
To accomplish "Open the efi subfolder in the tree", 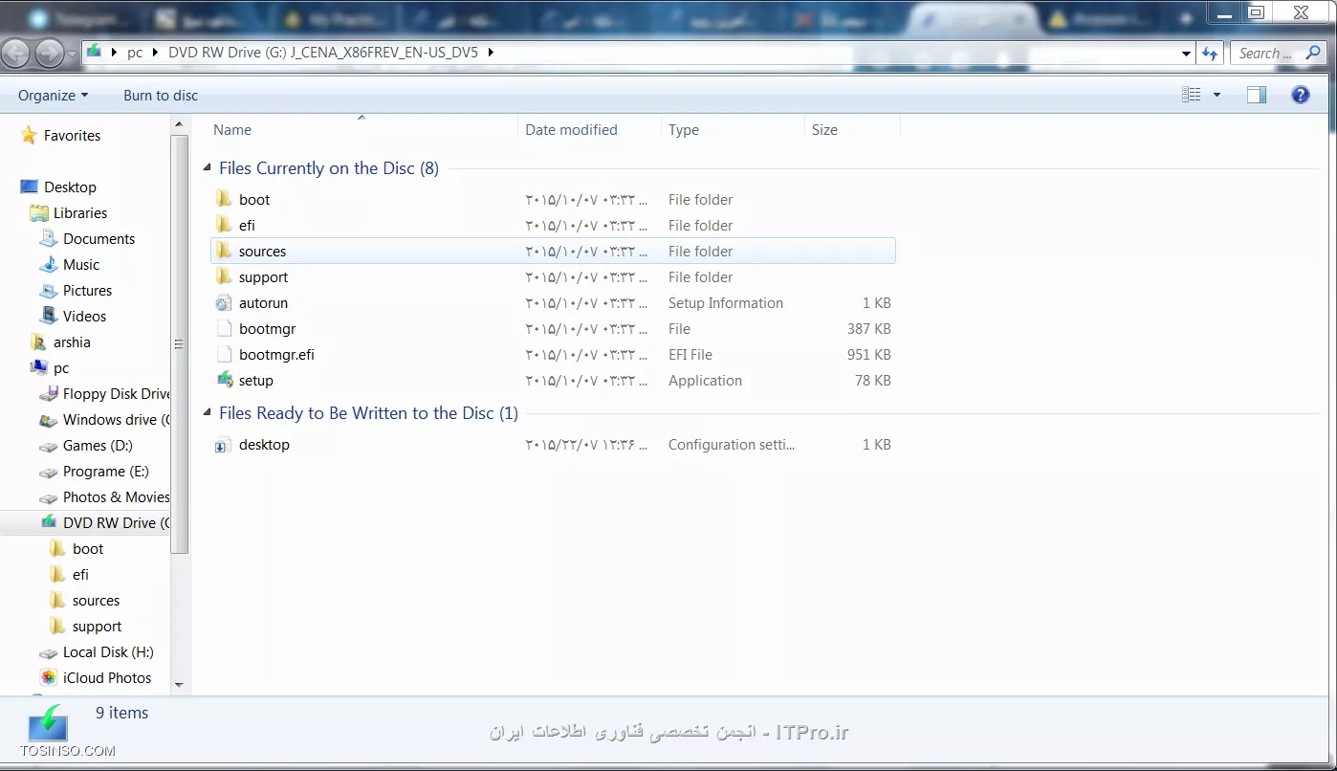I will click(80, 575).
